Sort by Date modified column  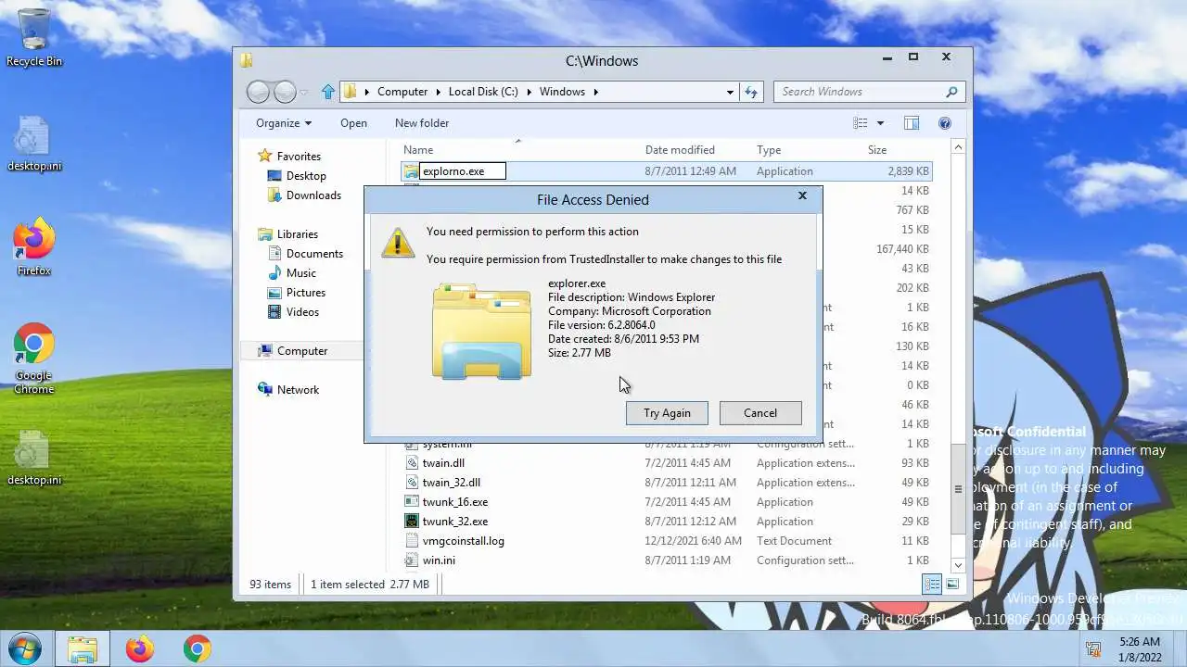[680, 150]
